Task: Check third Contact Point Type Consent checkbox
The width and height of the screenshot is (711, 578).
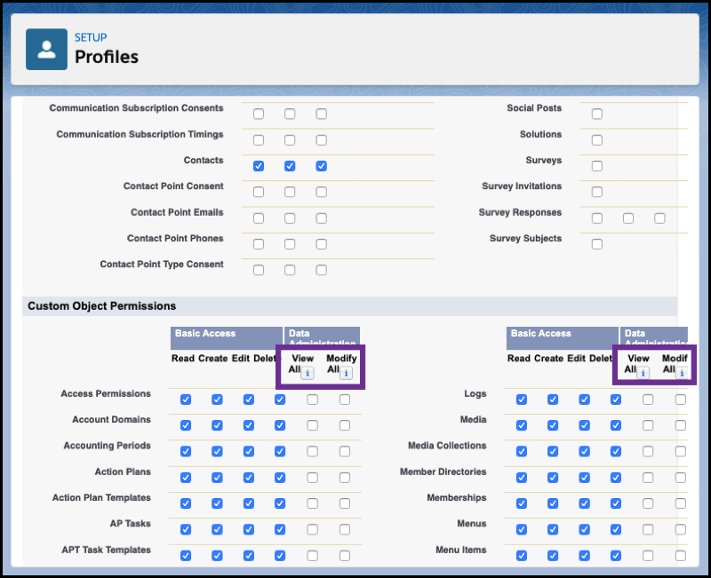Action: 321,270
